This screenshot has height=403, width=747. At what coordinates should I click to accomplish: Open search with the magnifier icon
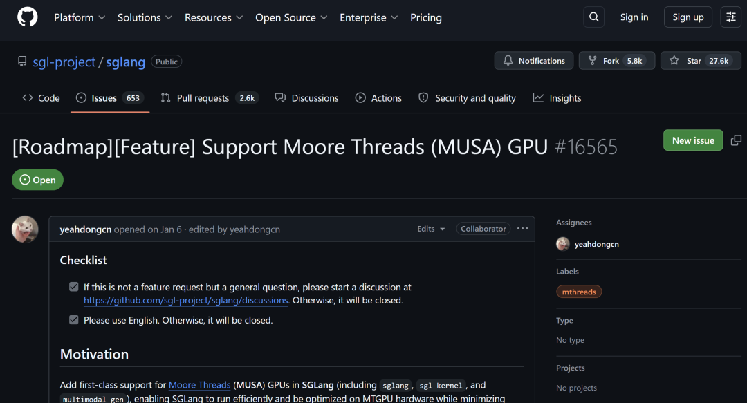point(593,17)
